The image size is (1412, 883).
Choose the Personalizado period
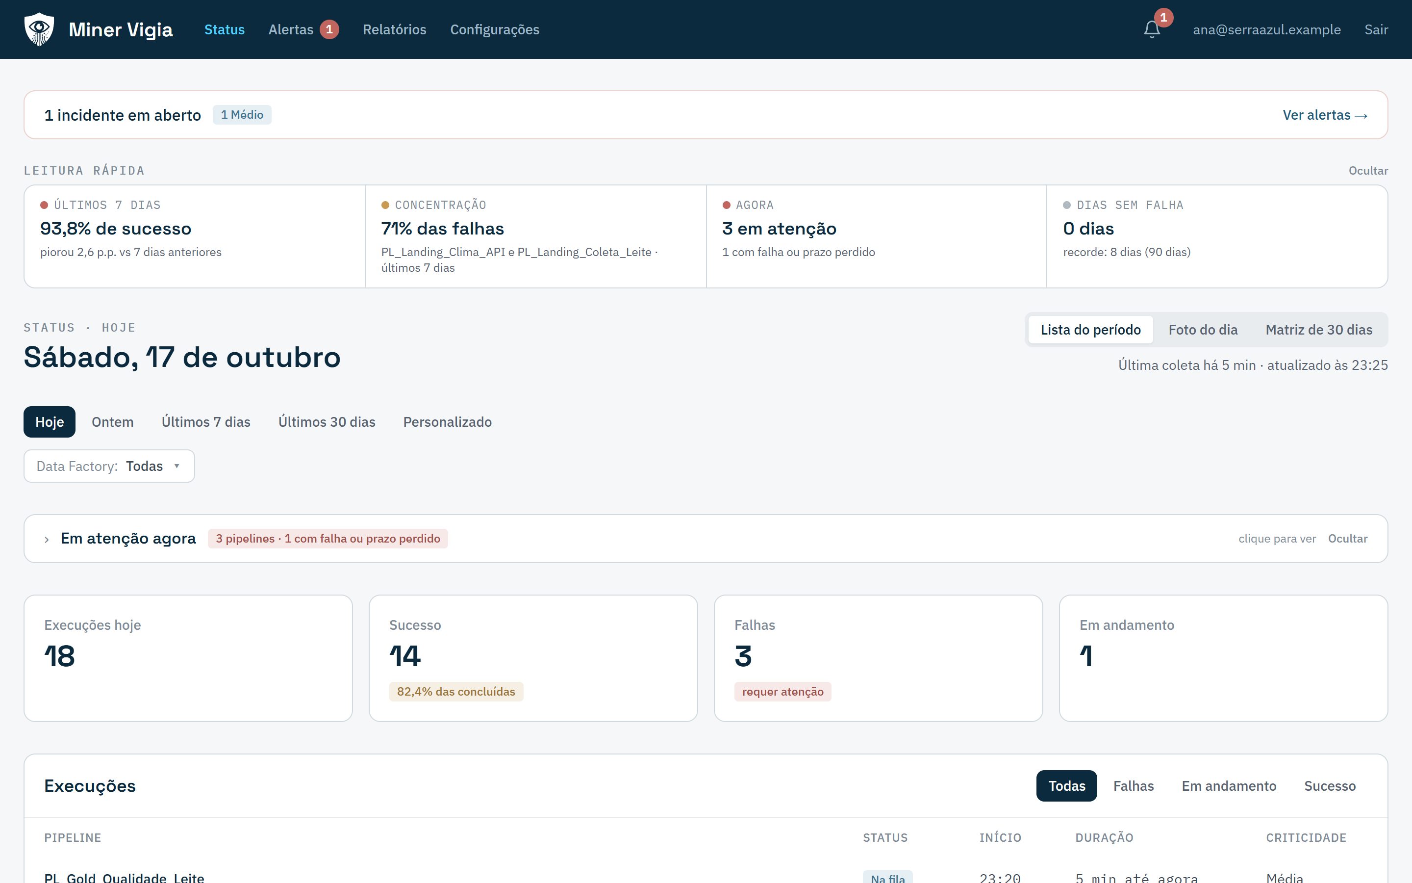(x=447, y=422)
